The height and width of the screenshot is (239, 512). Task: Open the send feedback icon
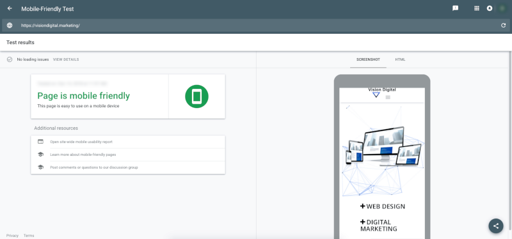(x=455, y=8)
